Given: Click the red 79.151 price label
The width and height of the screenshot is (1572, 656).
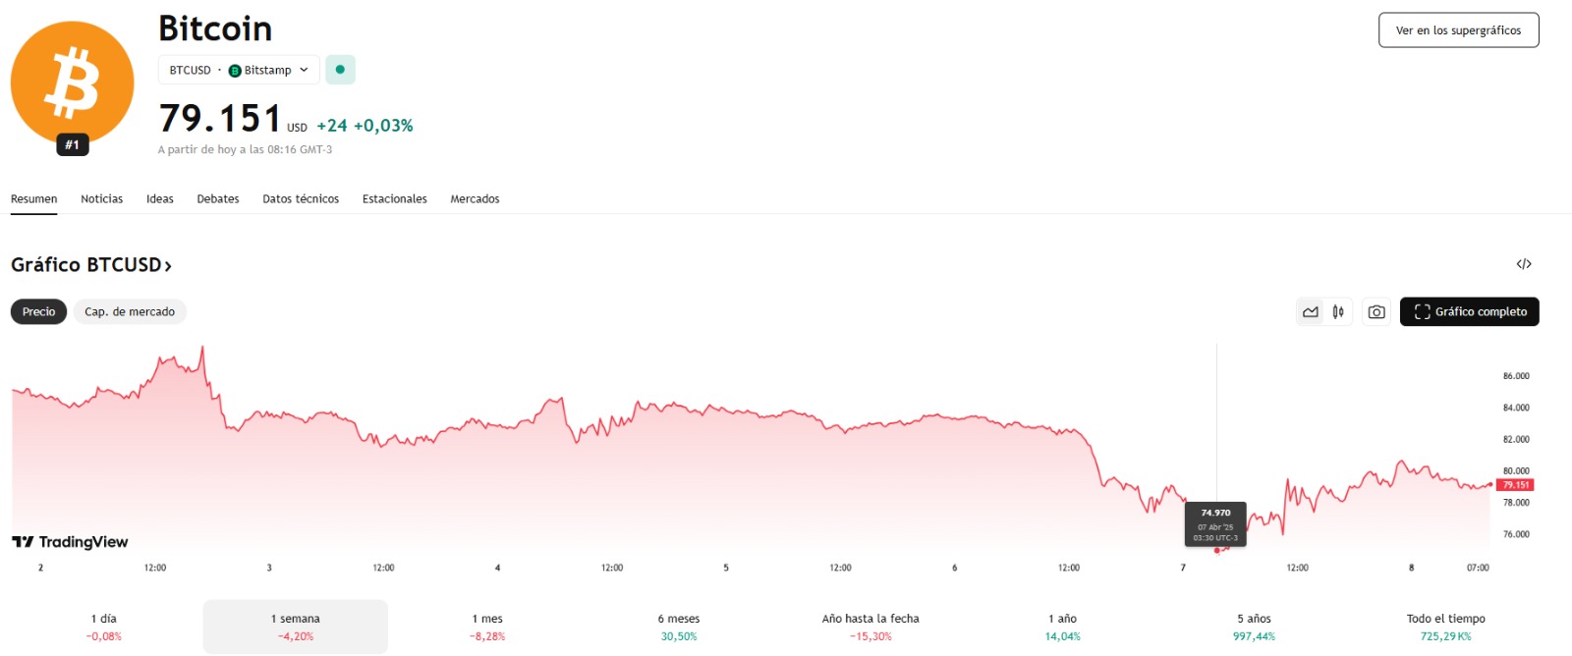Looking at the screenshot, I should 1516,485.
